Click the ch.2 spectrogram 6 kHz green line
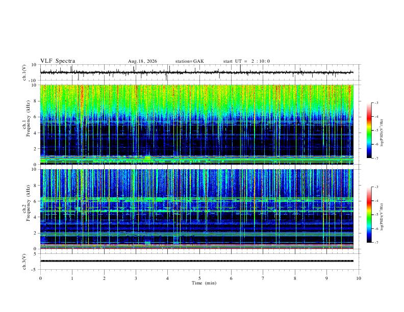Image resolution: width=404 pixels, height=312 pixels. (x=196, y=199)
